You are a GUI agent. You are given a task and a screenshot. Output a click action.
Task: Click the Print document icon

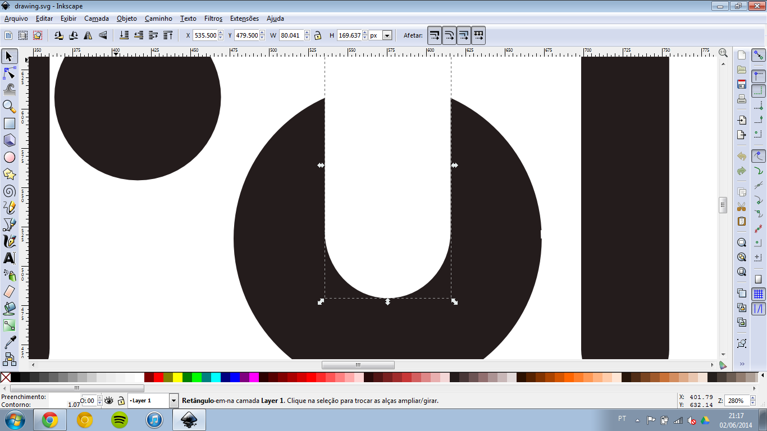pyautogui.click(x=742, y=99)
